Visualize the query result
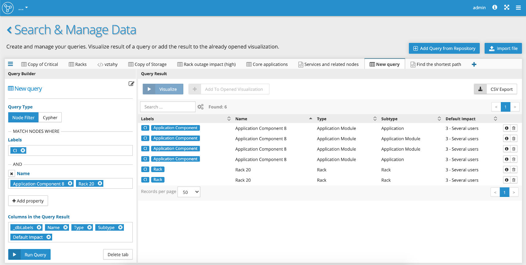 pos(163,89)
